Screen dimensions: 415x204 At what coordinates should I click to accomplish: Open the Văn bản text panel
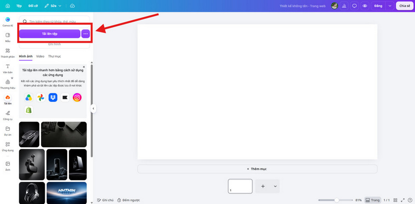click(8, 68)
